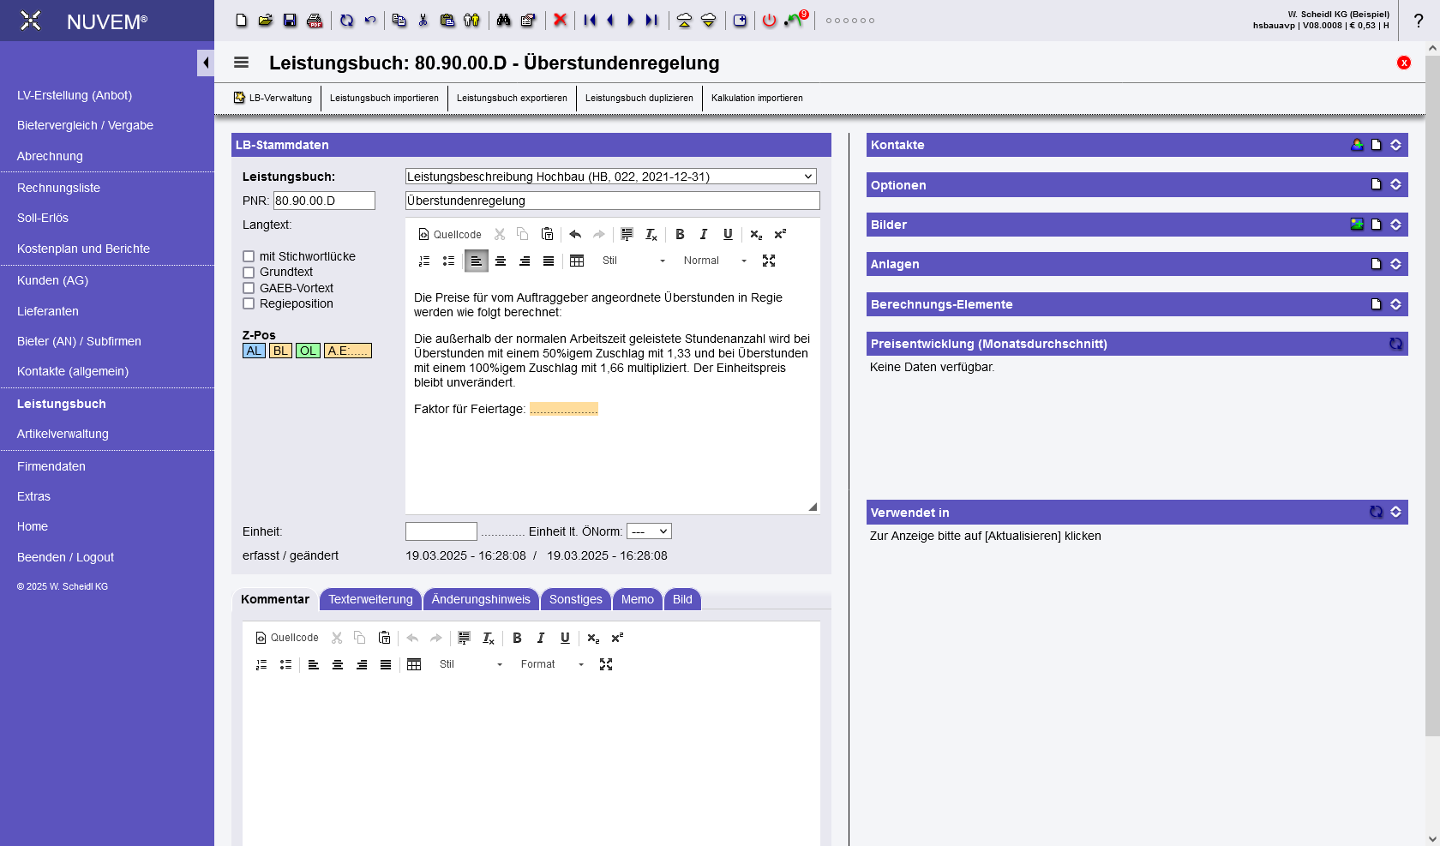Click the scissors cut icon in top toolbar
Screen dimensions: 1440x846
pyautogui.click(x=423, y=21)
